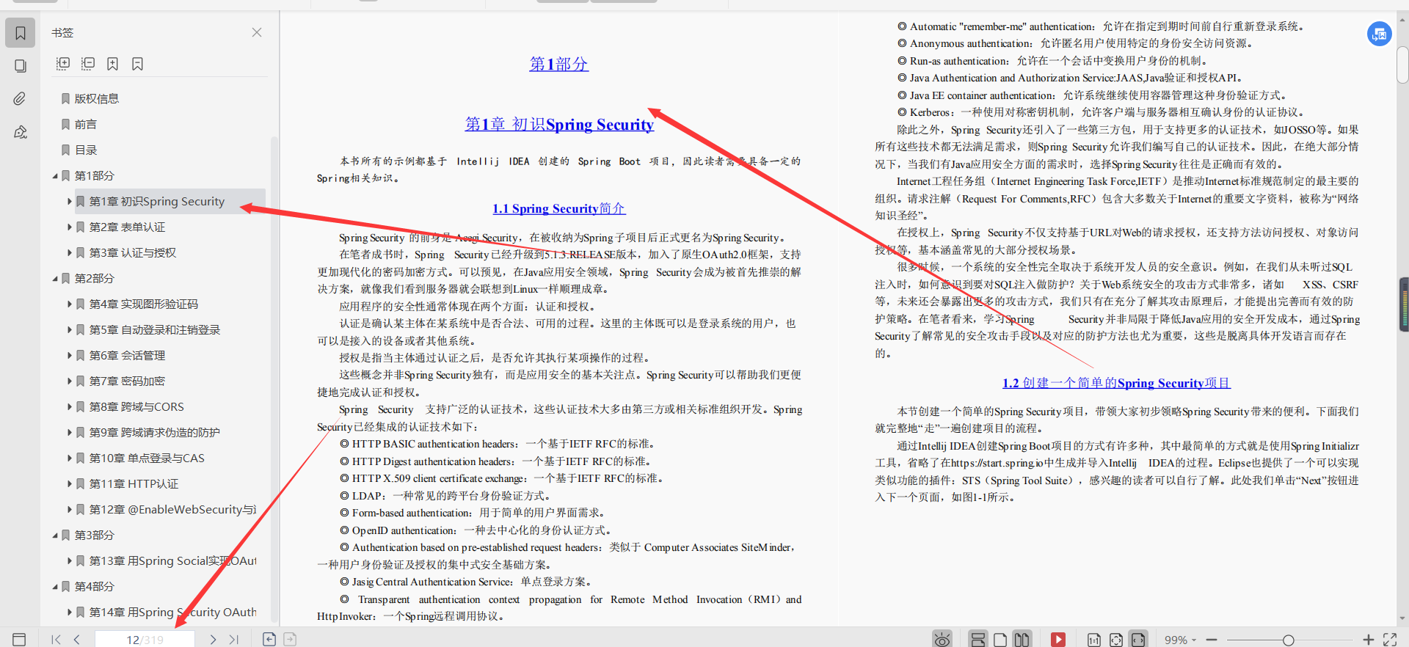Collapse all bookmarks icon
This screenshot has height=647, width=1409.
(x=88, y=64)
